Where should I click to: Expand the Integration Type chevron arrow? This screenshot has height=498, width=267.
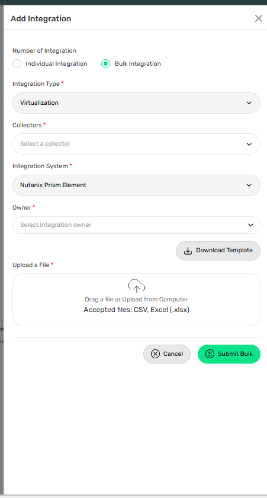249,103
